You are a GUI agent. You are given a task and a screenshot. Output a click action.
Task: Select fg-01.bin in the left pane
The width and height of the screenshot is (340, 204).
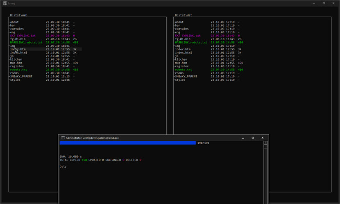[x=18, y=39]
